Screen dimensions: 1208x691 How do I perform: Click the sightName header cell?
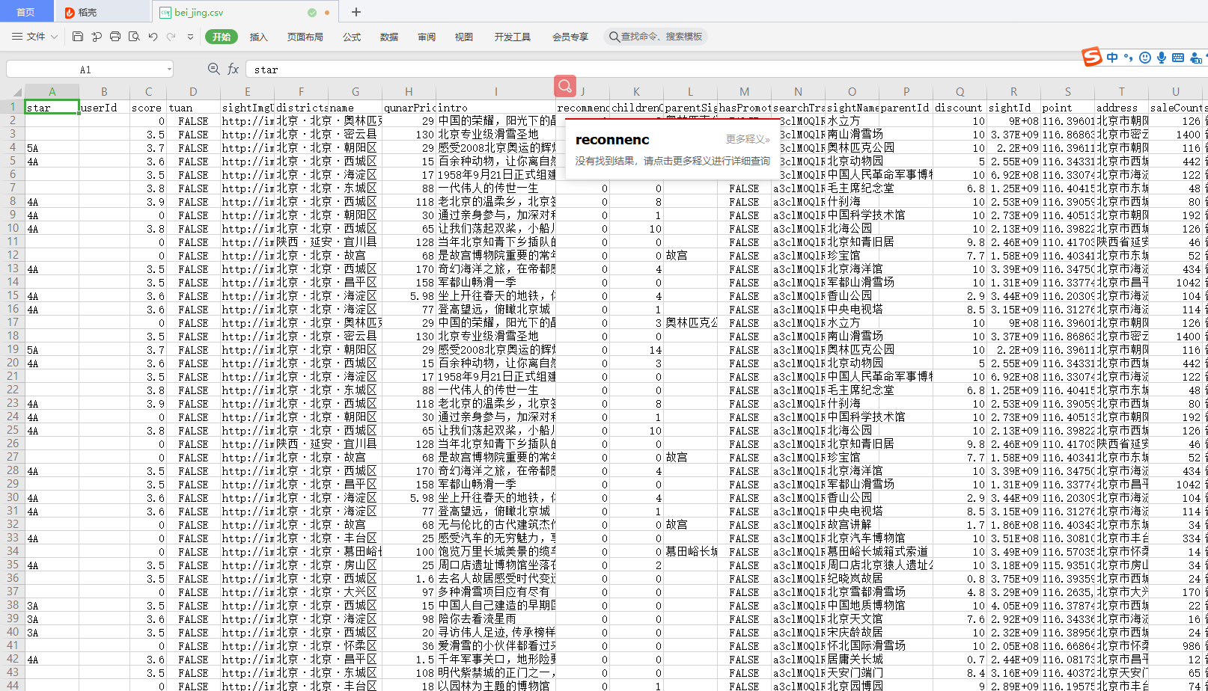[x=852, y=107]
